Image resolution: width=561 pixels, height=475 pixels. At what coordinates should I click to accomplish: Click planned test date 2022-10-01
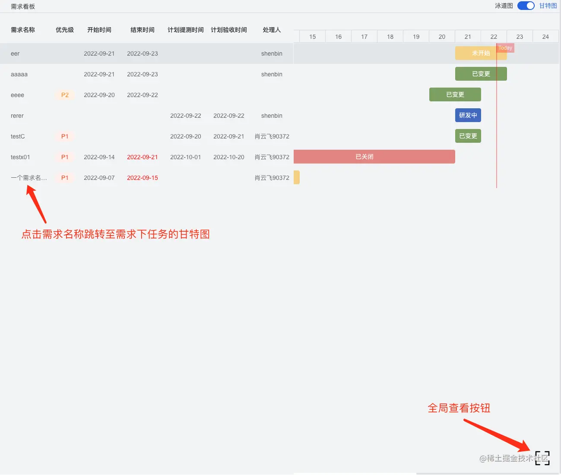(x=186, y=157)
